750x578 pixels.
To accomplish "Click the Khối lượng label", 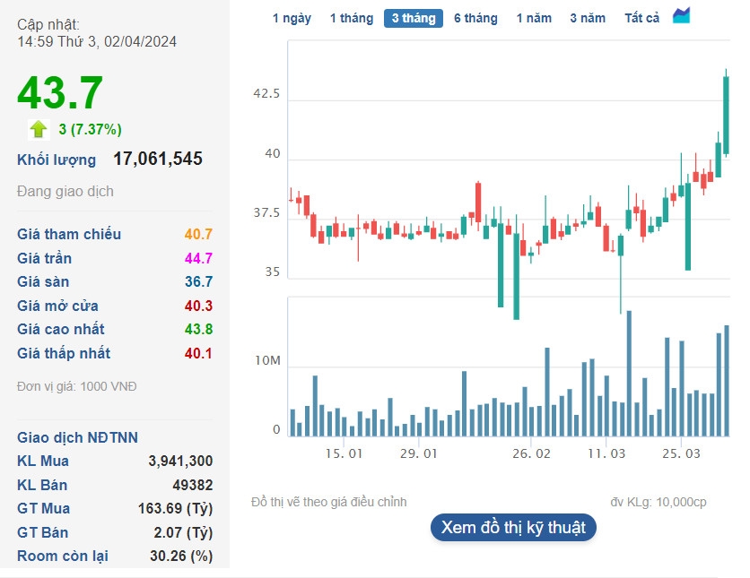I will [x=57, y=160].
